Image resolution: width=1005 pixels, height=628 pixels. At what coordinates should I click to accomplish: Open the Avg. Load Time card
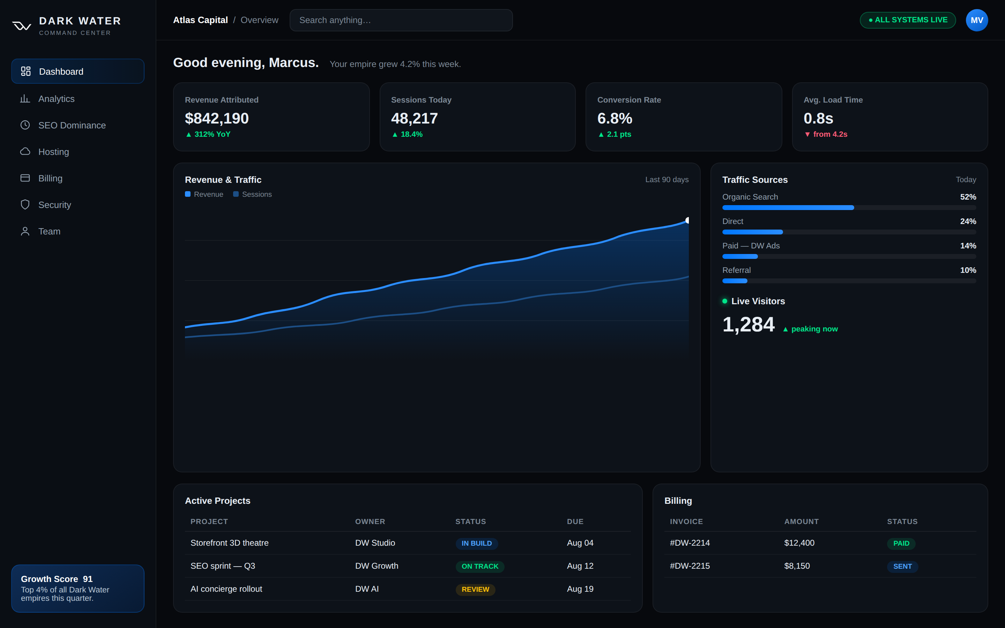890,117
